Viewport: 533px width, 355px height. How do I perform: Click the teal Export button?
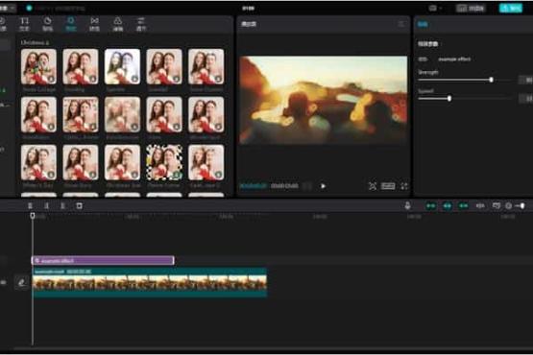(x=511, y=8)
